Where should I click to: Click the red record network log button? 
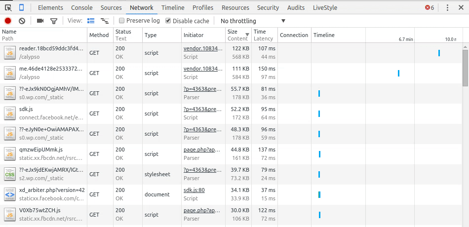click(8, 21)
